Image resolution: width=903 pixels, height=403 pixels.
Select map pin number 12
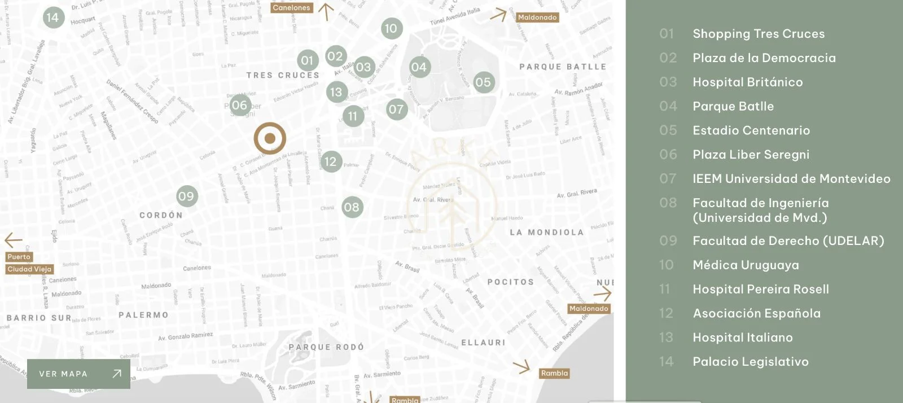331,162
